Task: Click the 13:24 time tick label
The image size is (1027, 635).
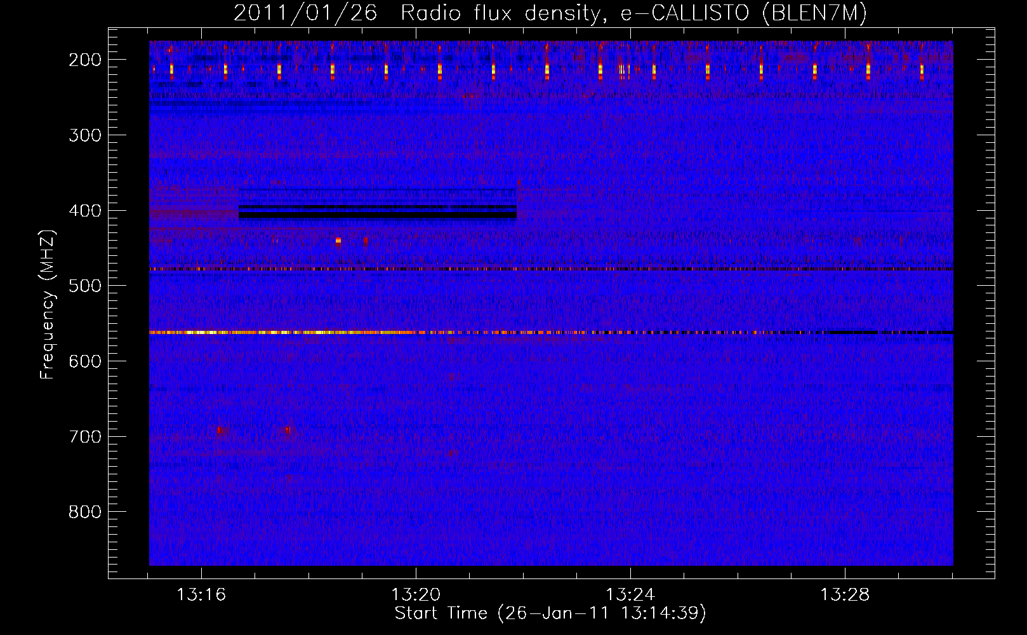Action: (630, 595)
